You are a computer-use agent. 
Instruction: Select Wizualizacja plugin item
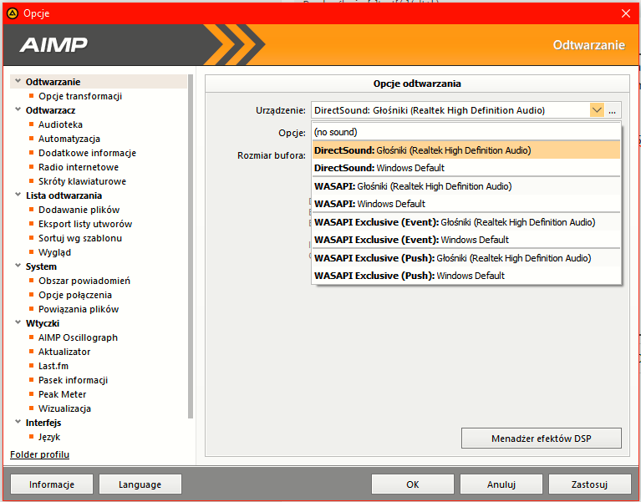click(x=64, y=408)
